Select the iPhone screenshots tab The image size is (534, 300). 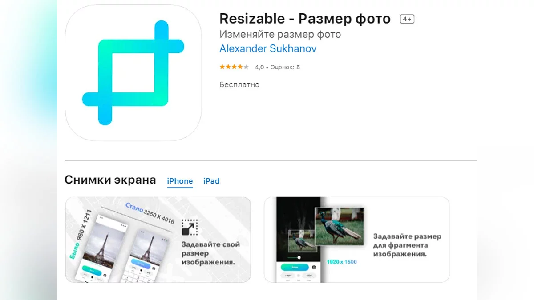(x=180, y=181)
